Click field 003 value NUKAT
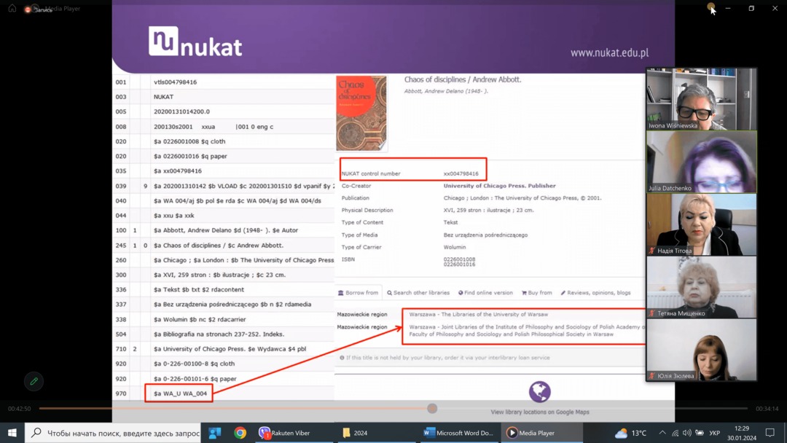787x443 pixels. (x=164, y=97)
